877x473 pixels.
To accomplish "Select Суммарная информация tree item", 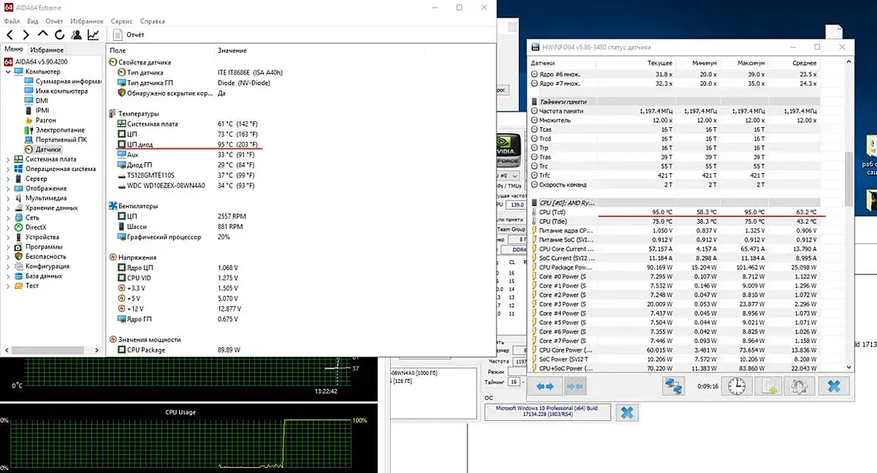I will (x=63, y=81).
